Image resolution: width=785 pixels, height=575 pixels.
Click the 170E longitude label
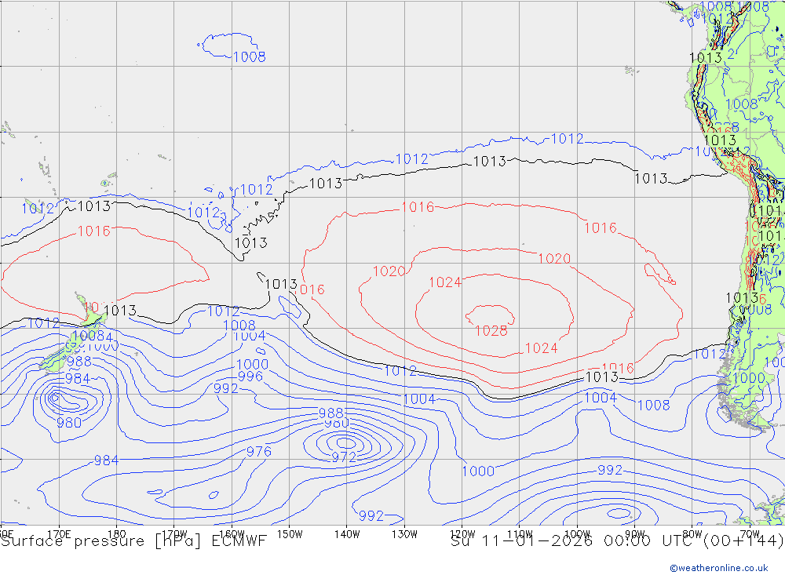pos(59,534)
